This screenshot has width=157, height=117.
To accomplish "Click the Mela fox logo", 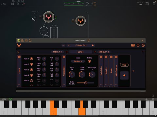I will click(x=19, y=45).
